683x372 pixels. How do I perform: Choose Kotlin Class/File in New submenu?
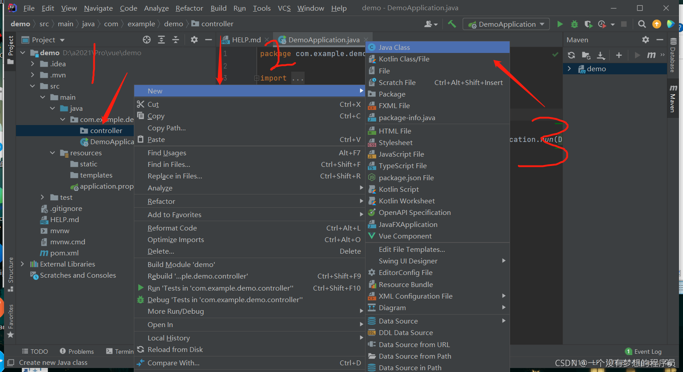[x=438, y=59]
